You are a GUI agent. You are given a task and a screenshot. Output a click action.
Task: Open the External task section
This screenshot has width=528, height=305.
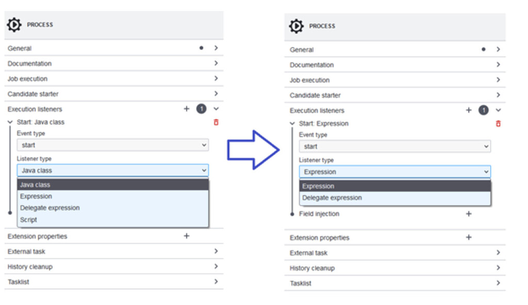point(112,251)
